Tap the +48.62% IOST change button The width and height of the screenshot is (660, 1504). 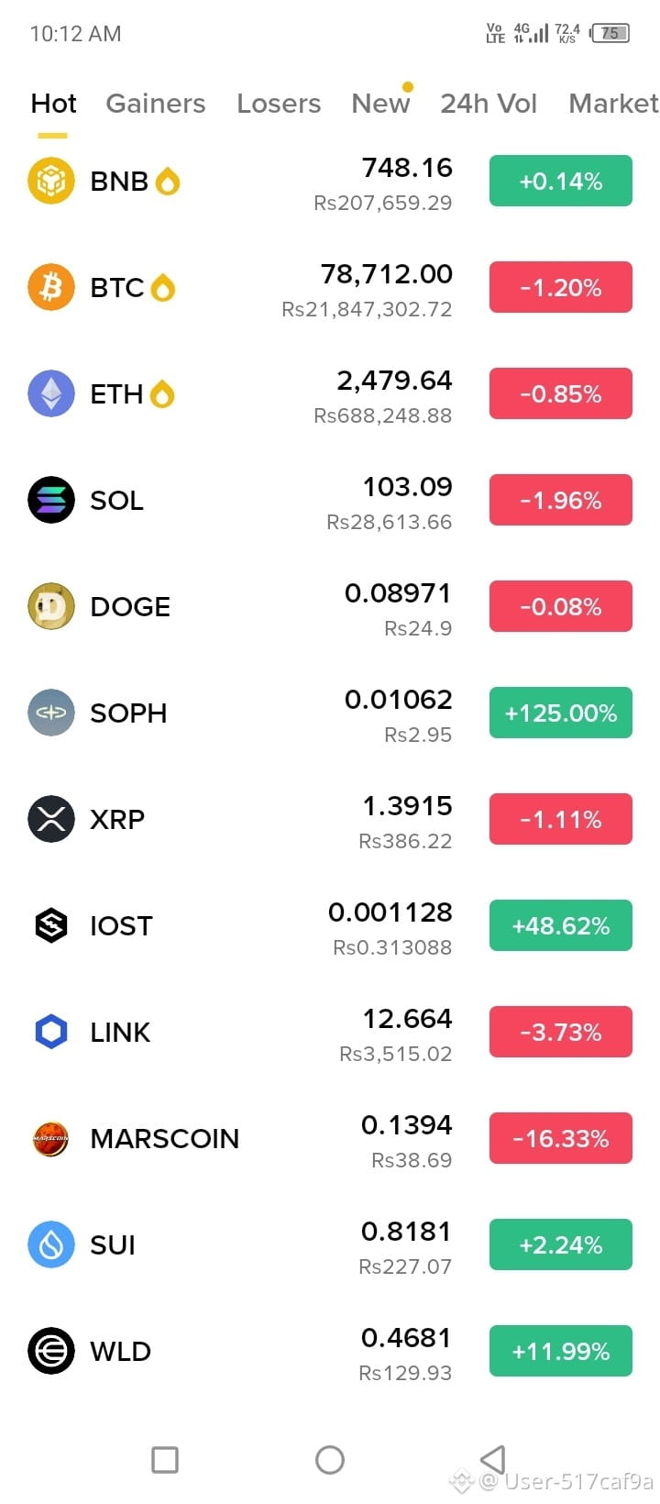(561, 925)
